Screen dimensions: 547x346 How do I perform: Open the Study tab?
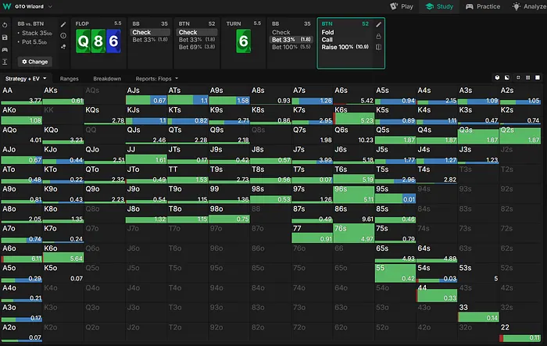point(439,6)
